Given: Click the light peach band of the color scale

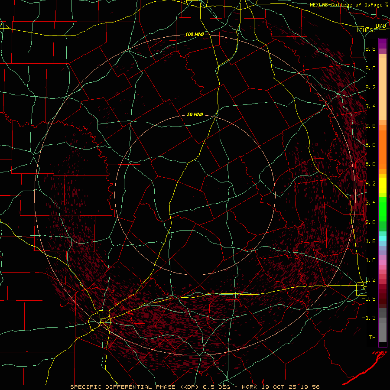Looking at the screenshot, I should tap(383, 89).
